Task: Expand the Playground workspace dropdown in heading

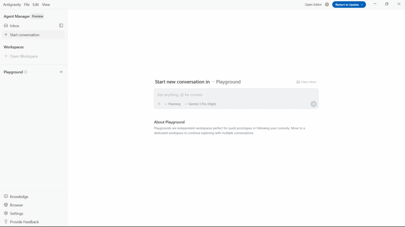Action: click(226, 82)
